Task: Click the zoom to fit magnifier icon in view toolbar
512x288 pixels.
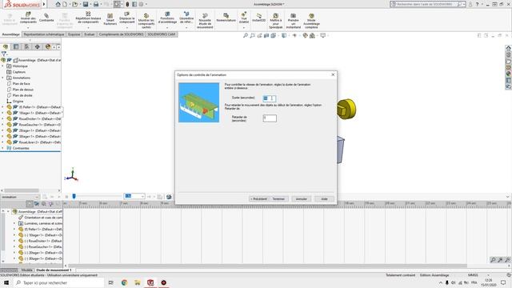Action: click(x=246, y=35)
